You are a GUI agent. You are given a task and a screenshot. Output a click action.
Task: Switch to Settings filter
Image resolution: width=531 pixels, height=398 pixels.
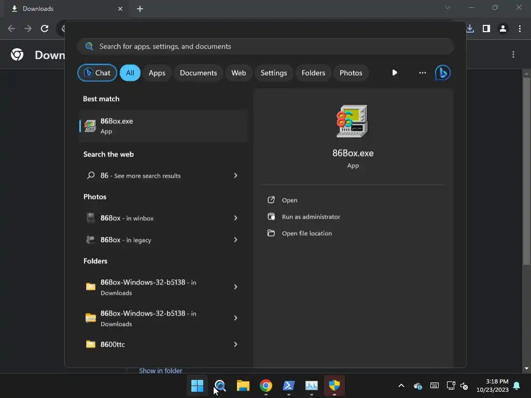(274, 73)
